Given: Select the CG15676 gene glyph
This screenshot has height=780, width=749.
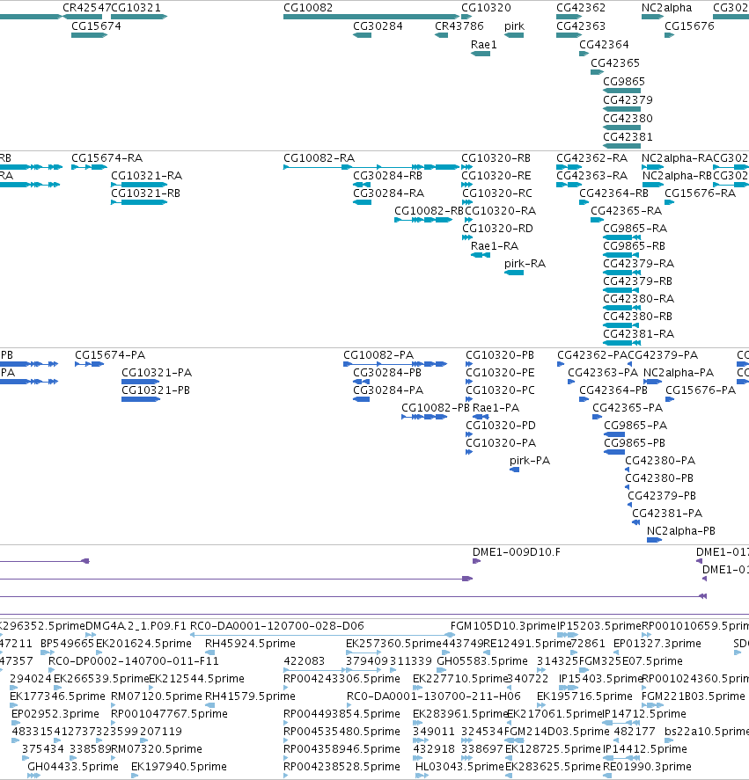Looking at the screenshot, I should [669, 35].
